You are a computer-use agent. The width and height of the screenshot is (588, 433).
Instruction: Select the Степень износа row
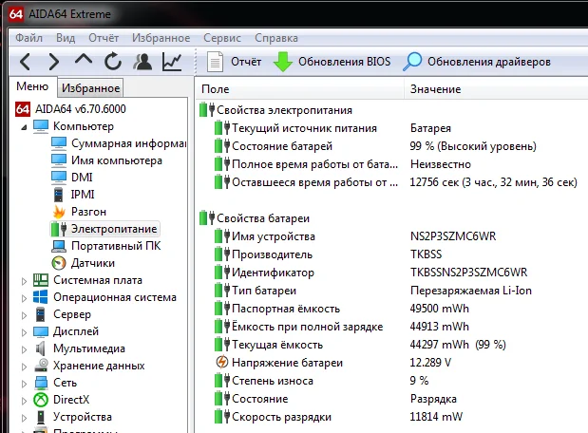[392, 381]
